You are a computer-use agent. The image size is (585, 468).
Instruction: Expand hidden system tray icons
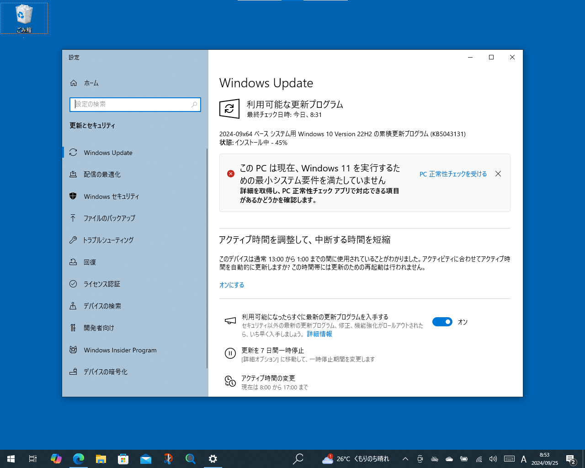coord(405,458)
